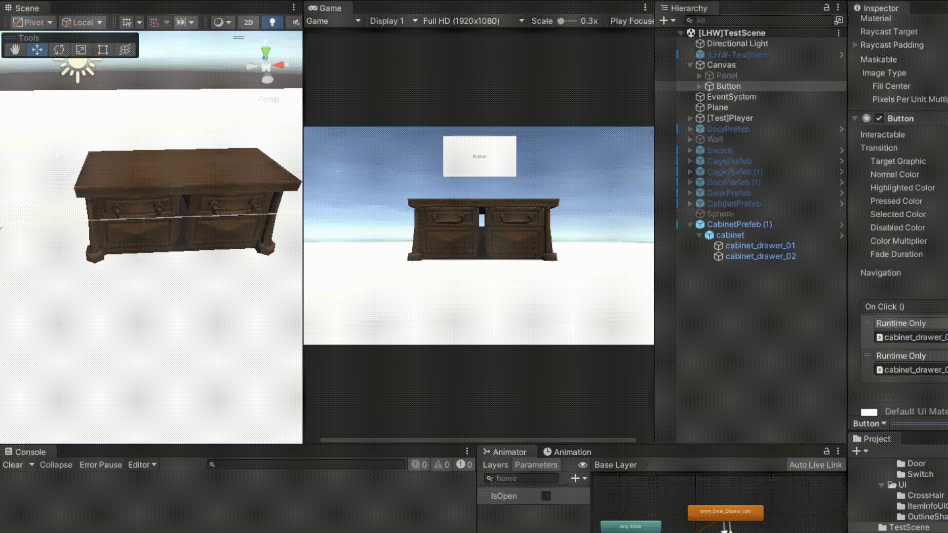Viewport: 948px width, 533px height.
Task: Click the Auto Live Link button
Action: (815, 465)
